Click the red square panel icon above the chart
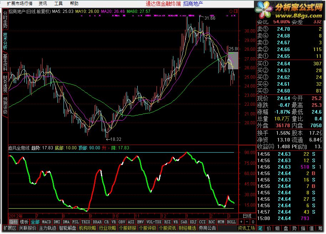 pyautogui.click(x=235, y=11)
